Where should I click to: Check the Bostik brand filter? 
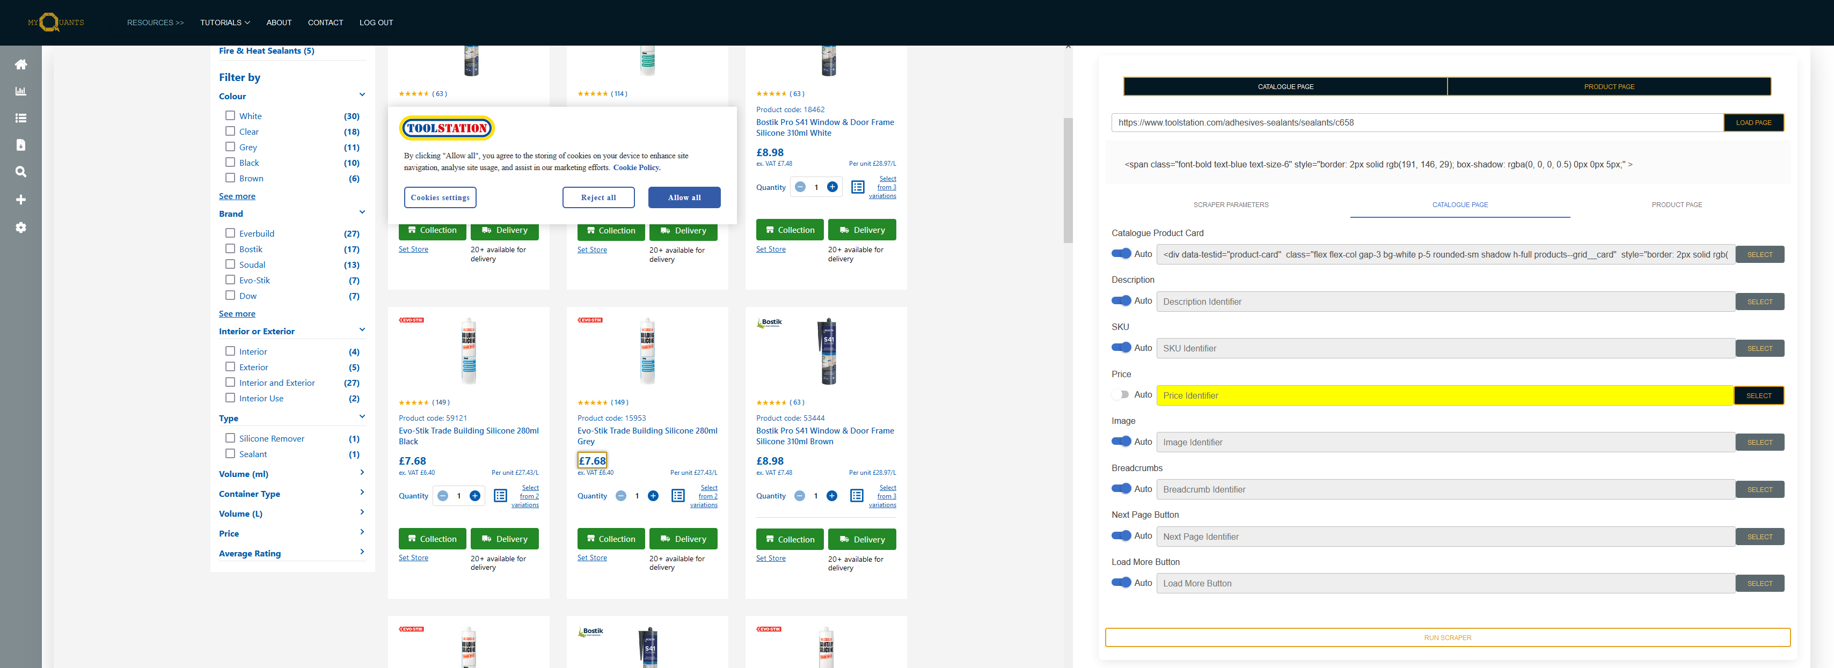pyautogui.click(x=230, y=248)
